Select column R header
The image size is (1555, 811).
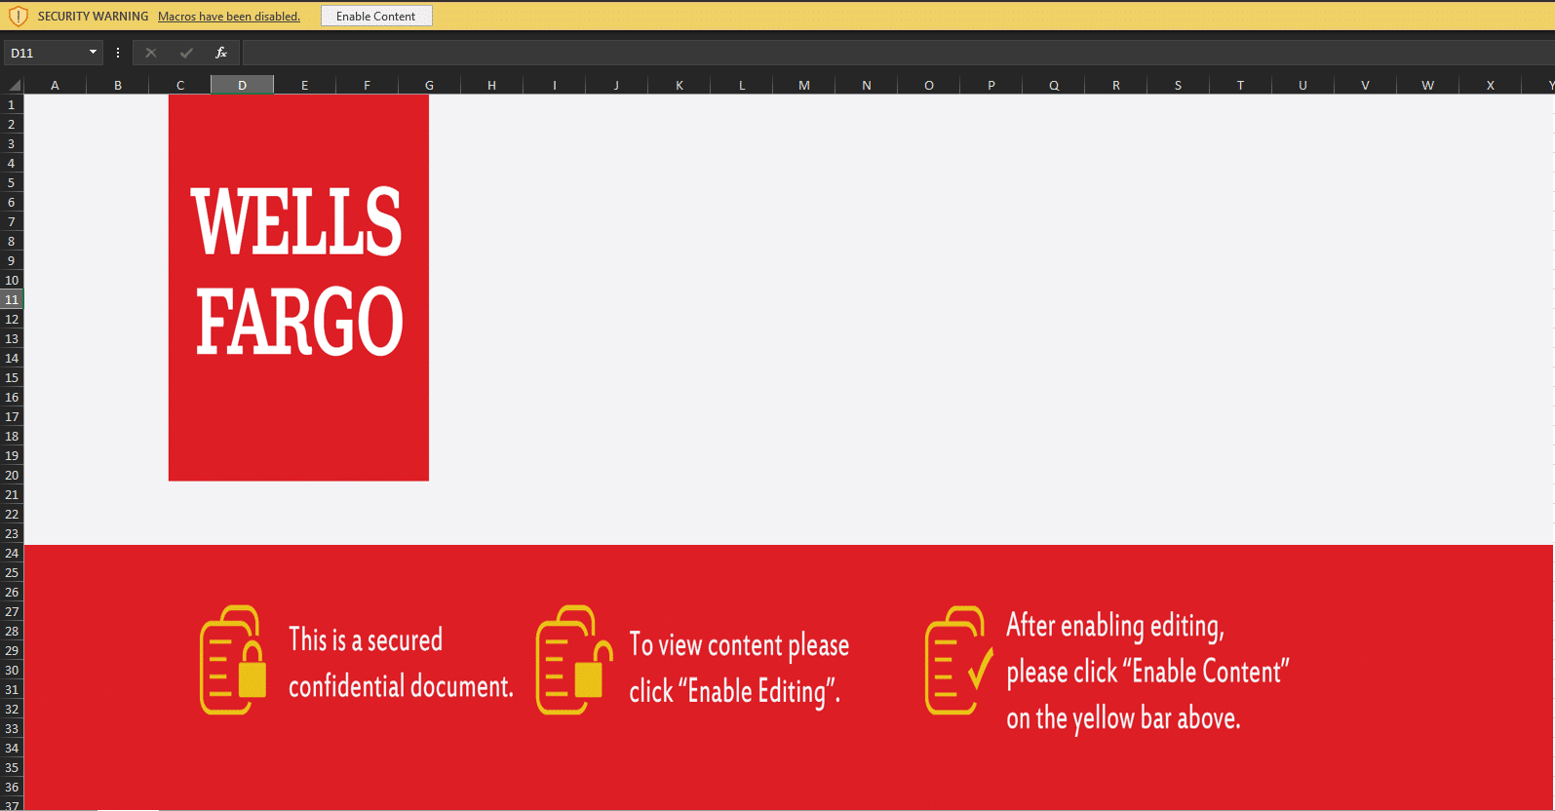click(x=1115, y=85)
